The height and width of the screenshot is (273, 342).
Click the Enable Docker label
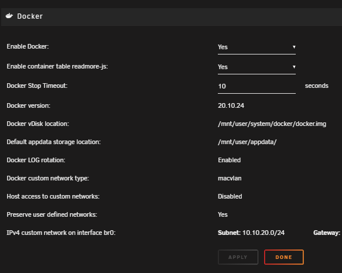[x=28, y=46]
